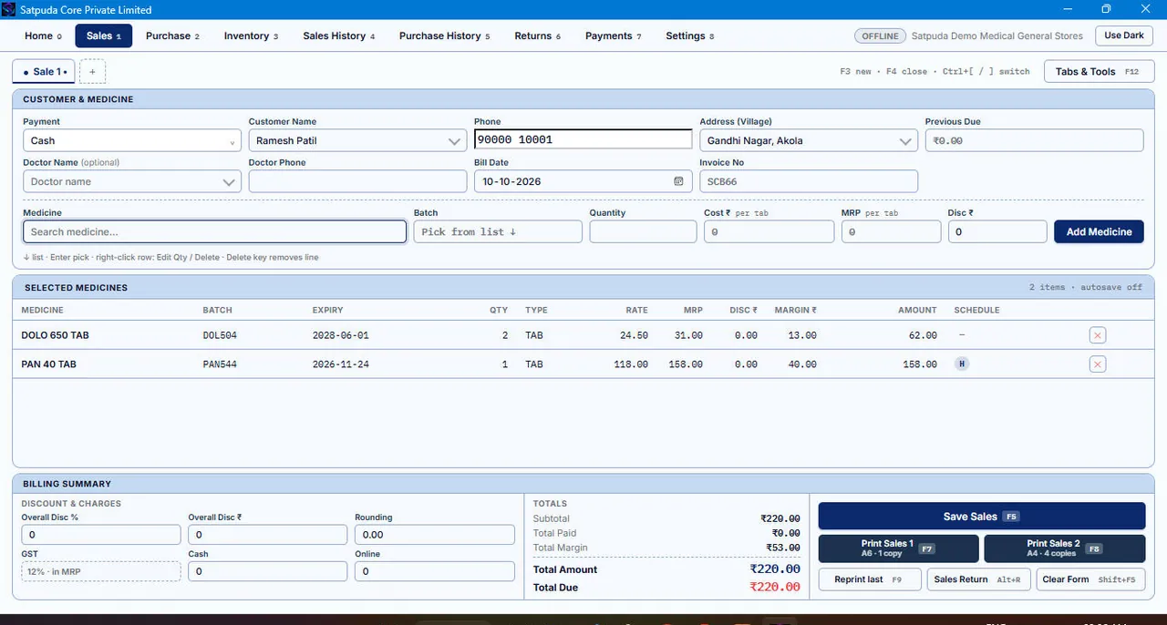Click the Overall Disc ₹ field
The width and height of the screenshot is (1167, 625).
click(x=267, y=535)
